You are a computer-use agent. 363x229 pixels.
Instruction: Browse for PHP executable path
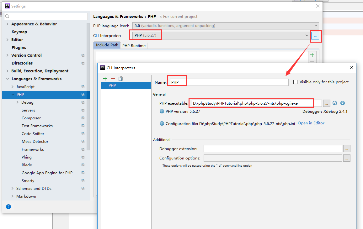point(327,103)
